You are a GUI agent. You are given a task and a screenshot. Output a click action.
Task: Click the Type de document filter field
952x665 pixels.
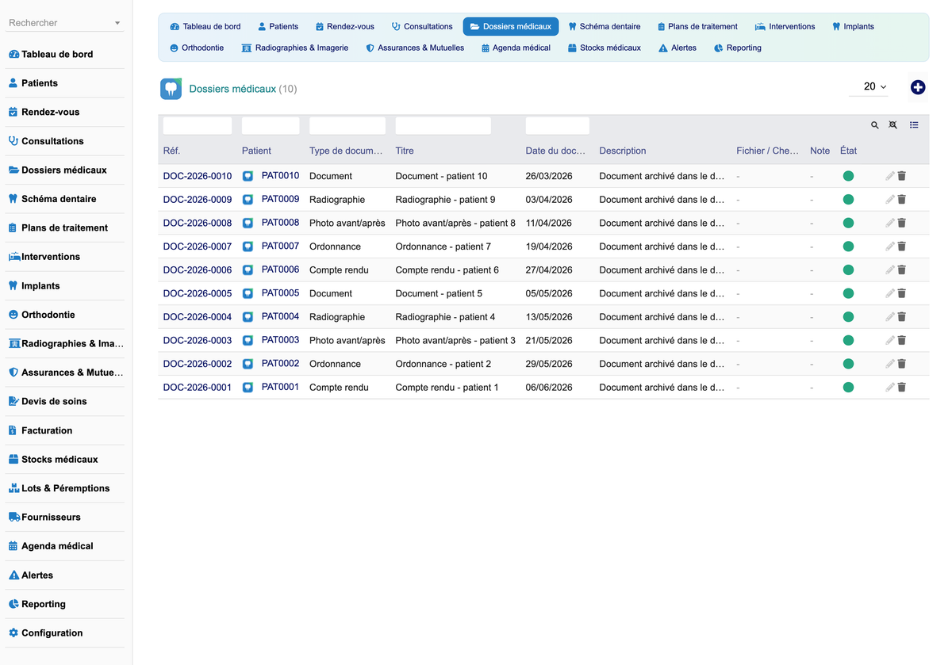click(347, 125)
